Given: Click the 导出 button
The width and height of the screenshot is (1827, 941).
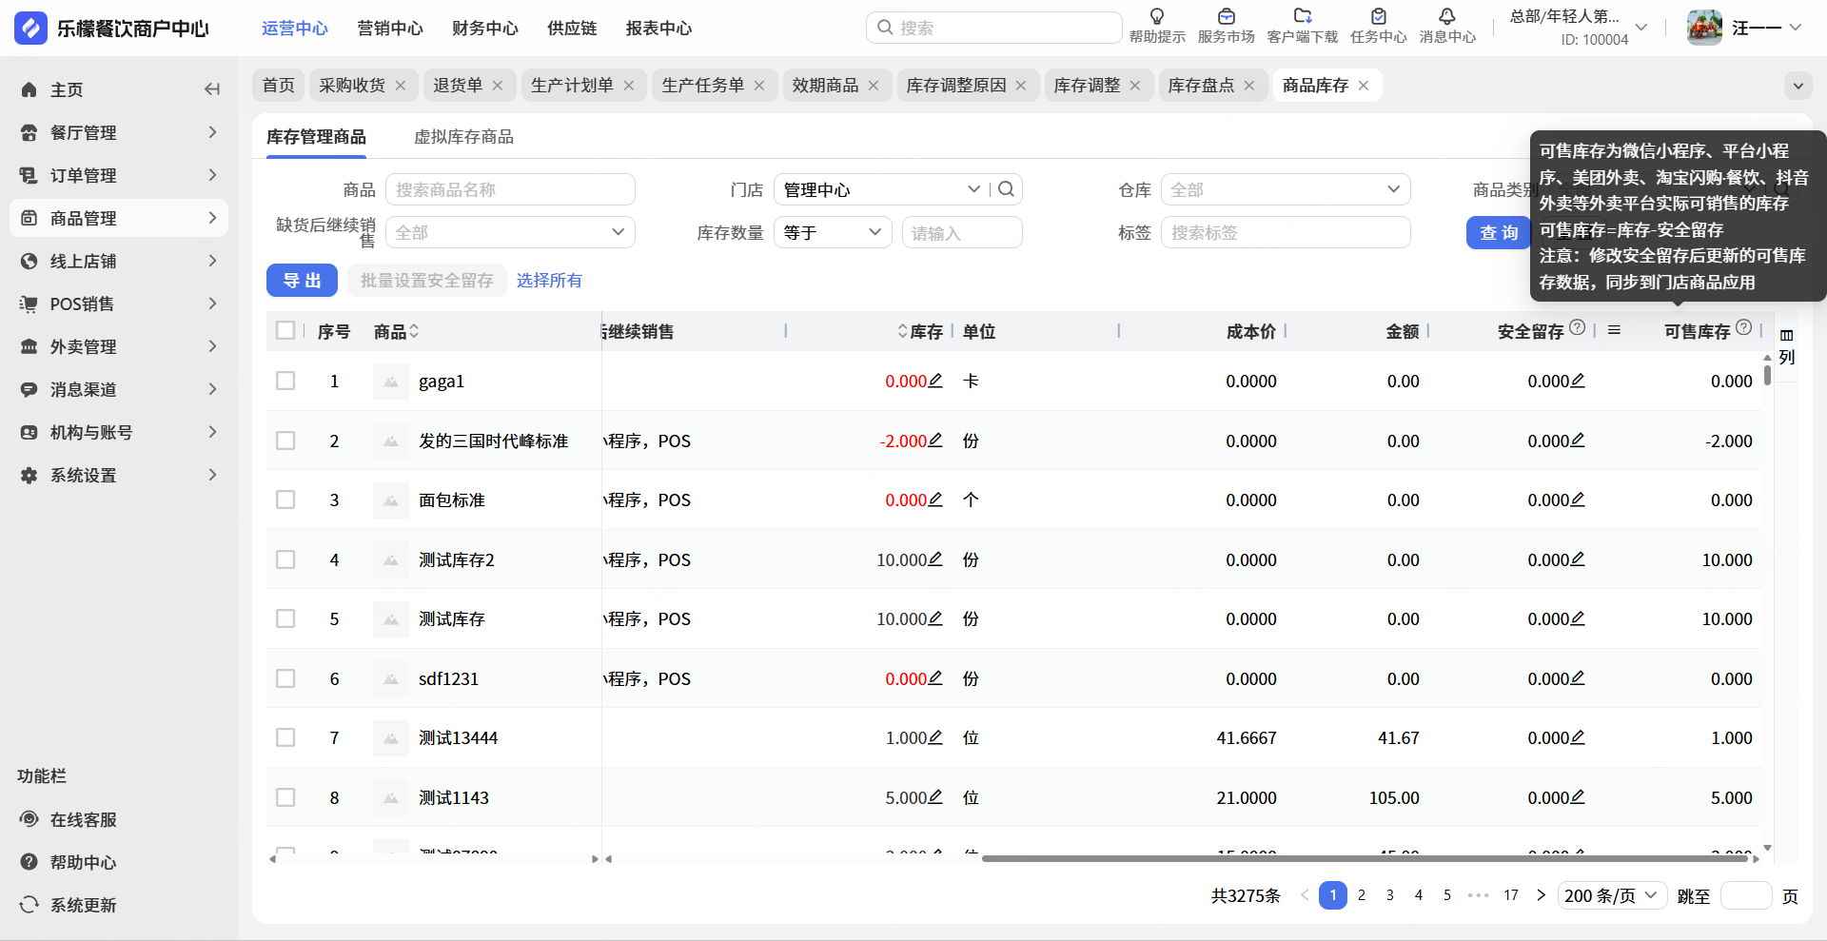Looking at the screenshot, I should [302, 281].
